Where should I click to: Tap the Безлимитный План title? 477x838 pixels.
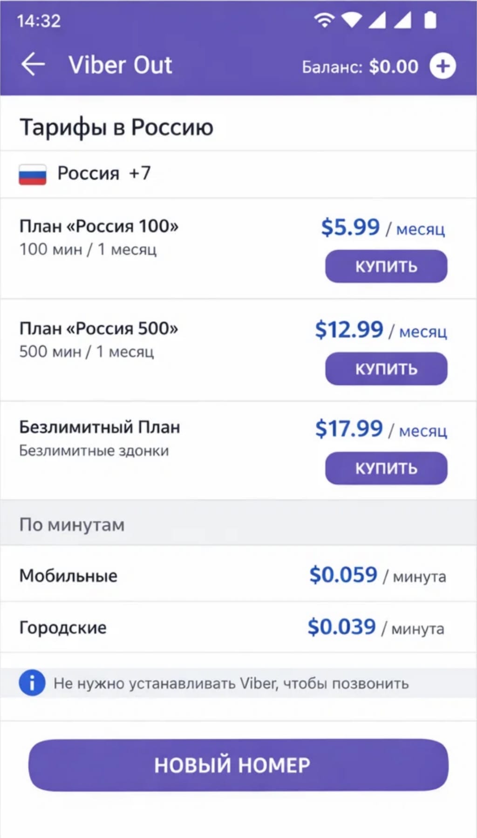99,427
